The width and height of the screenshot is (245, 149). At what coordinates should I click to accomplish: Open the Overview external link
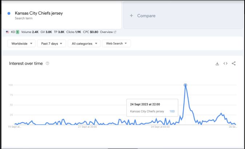pos(108,32)
